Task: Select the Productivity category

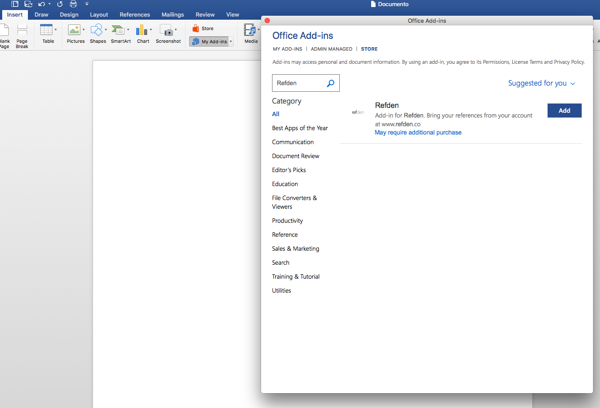Action: tap(287, 221)
